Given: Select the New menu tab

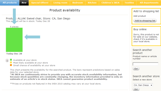Looking at the screenshot, I should (24, 3).
